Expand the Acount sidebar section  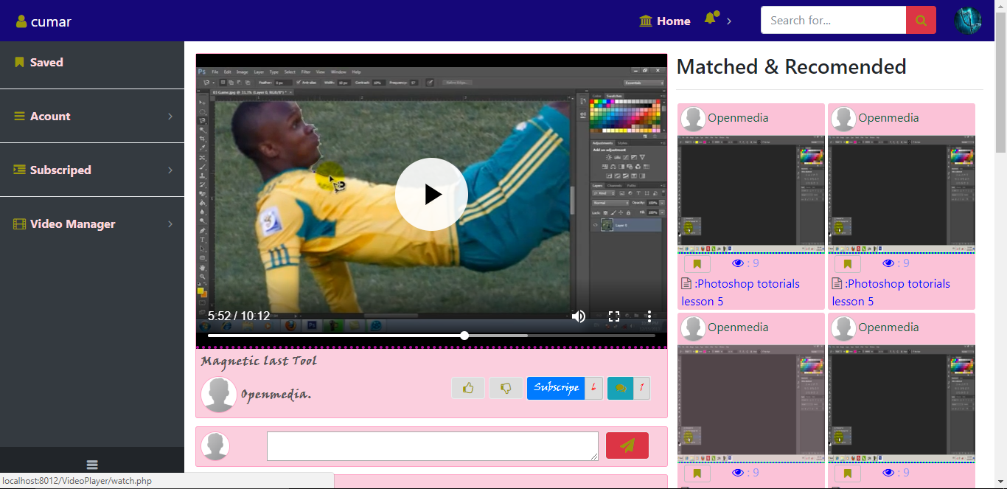[49, 116]
